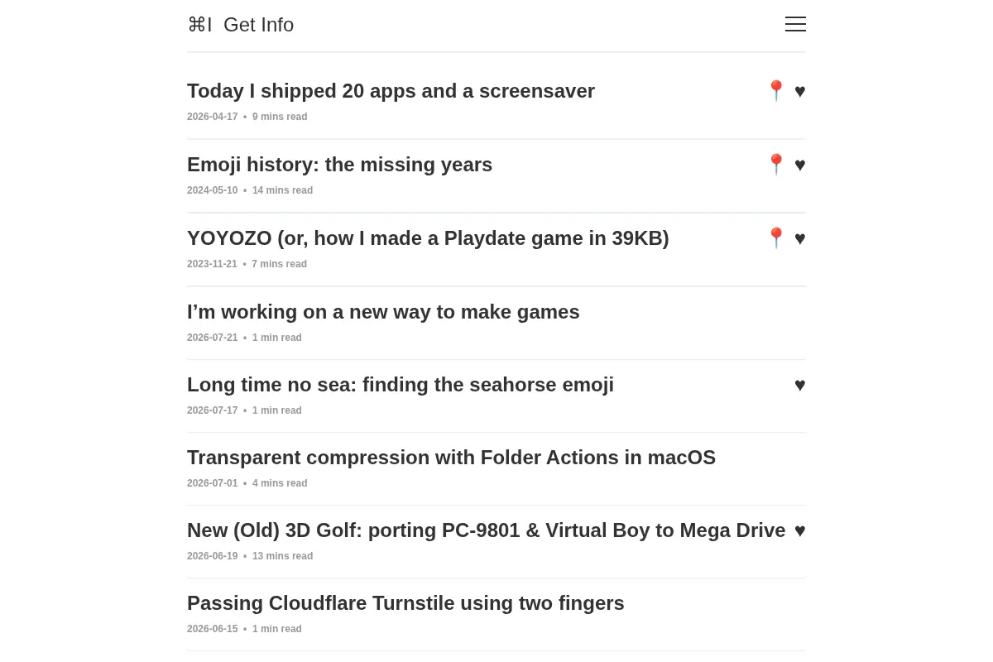993x662 pixels.
Task: Click heart icon on 'shipped 20 apps' post
Action: click(x=800, y=91)
